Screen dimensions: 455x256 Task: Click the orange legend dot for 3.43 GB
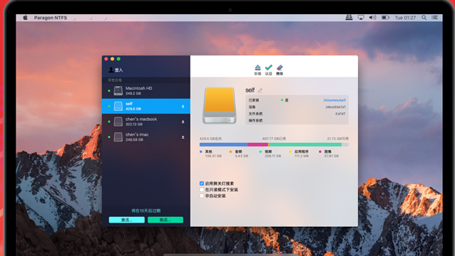tap(230, 151)
